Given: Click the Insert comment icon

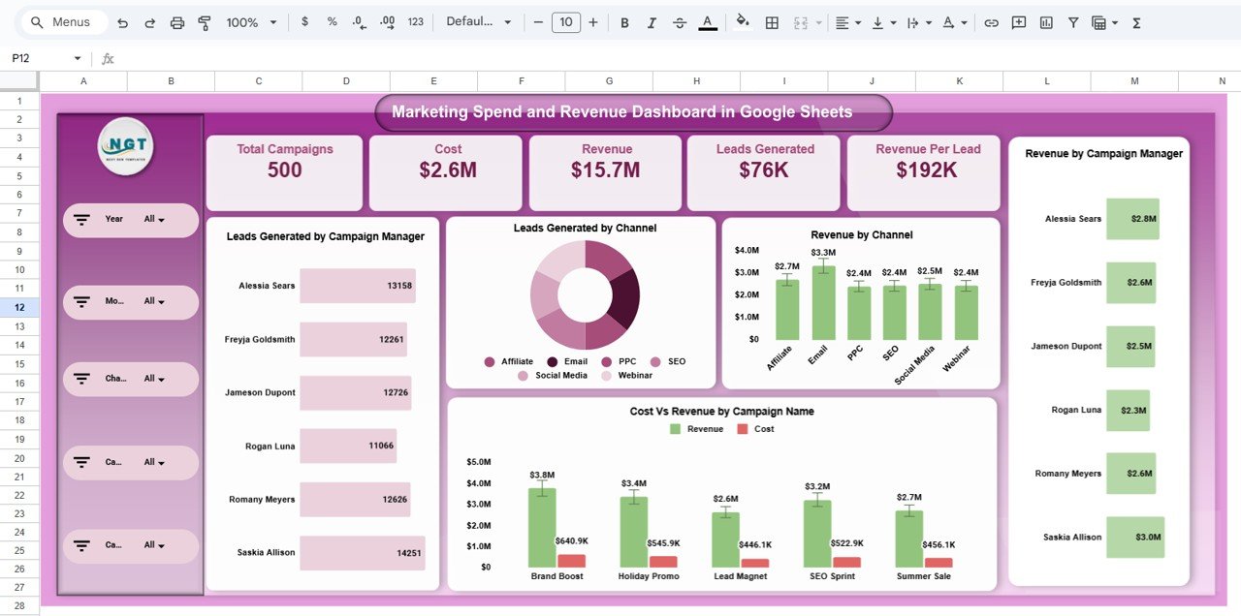Looking at the screenshot, I should tap(1019, 21).
